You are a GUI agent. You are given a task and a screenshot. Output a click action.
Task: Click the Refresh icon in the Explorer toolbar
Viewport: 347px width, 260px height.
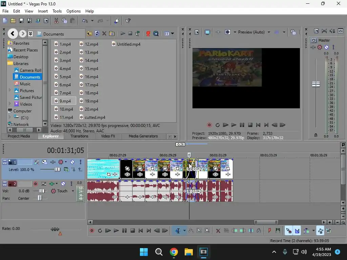[97, 34]
